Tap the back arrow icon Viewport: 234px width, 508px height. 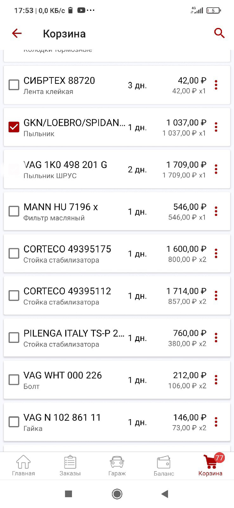click(17, 33)
